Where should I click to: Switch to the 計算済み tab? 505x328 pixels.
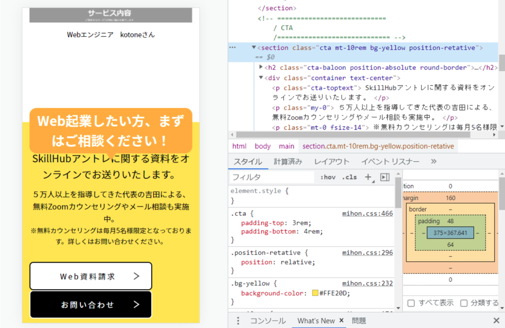(288, 162)
